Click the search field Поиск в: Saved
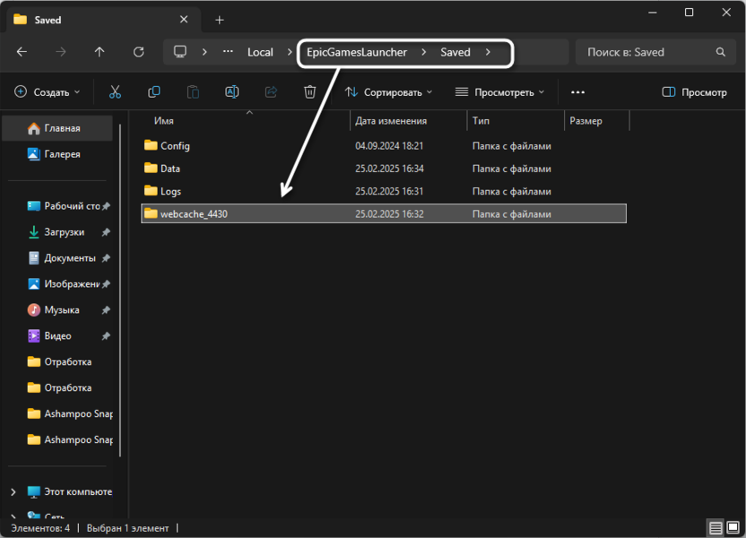 click(x=653, y=52)
